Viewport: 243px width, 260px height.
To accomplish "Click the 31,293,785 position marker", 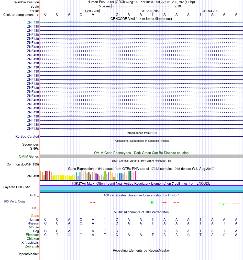I will pyautogui.click(x=150, y=11).
